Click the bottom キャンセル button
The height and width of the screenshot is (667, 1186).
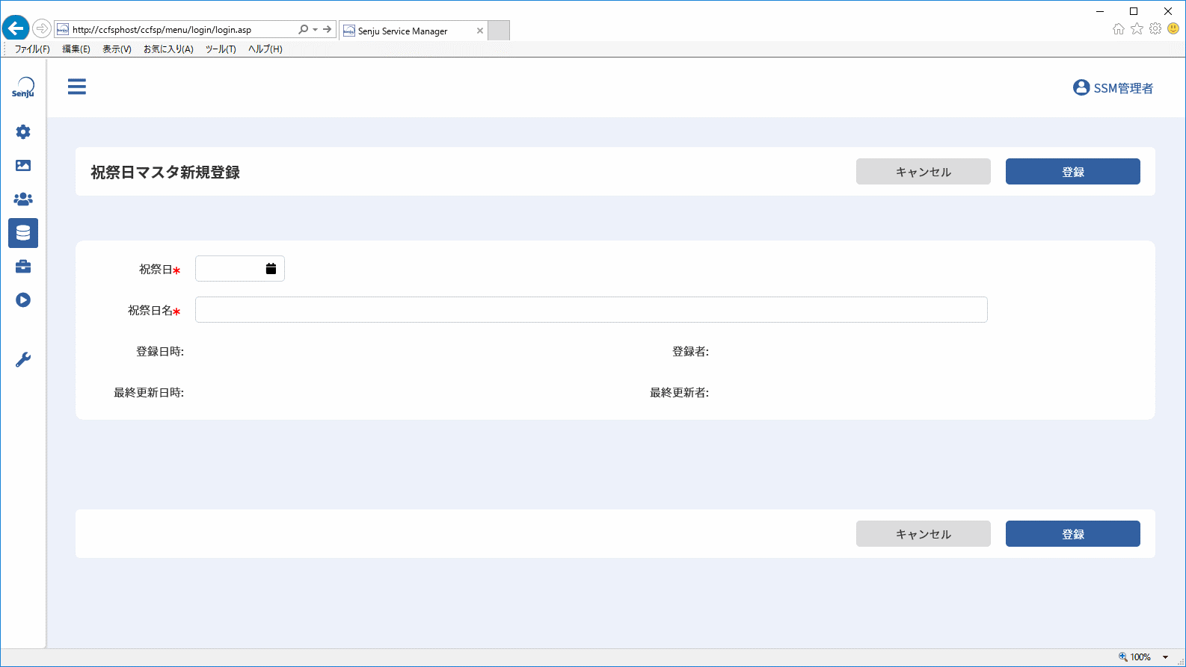(x=924, y=534)
